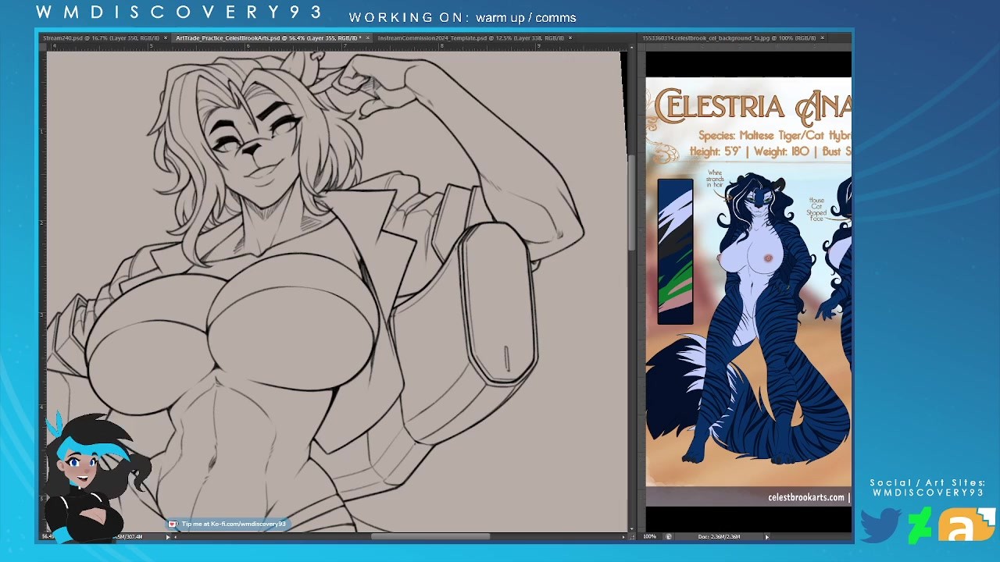Click the 100% zoom field of reference document
This screenshot has height=562, width=1000.
point(650,536)
